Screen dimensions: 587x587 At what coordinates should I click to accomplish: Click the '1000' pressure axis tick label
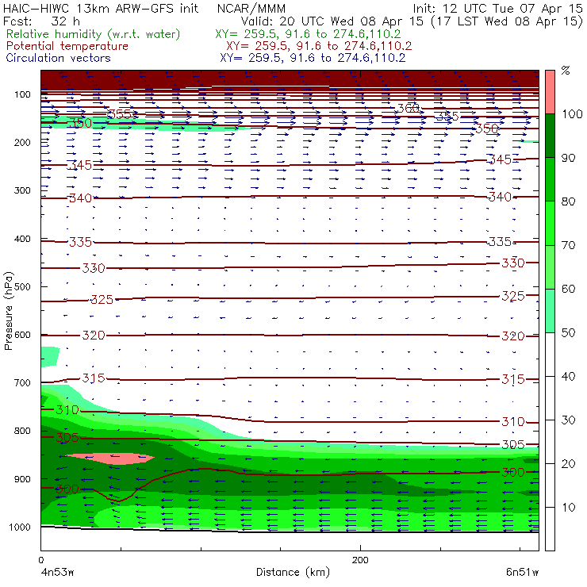tap(20, 527)
